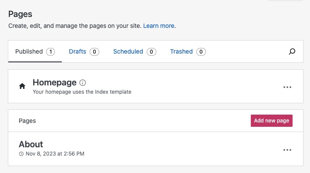
Task: Click the clock icon beside Nov 8 date
Action: (21, 154)
